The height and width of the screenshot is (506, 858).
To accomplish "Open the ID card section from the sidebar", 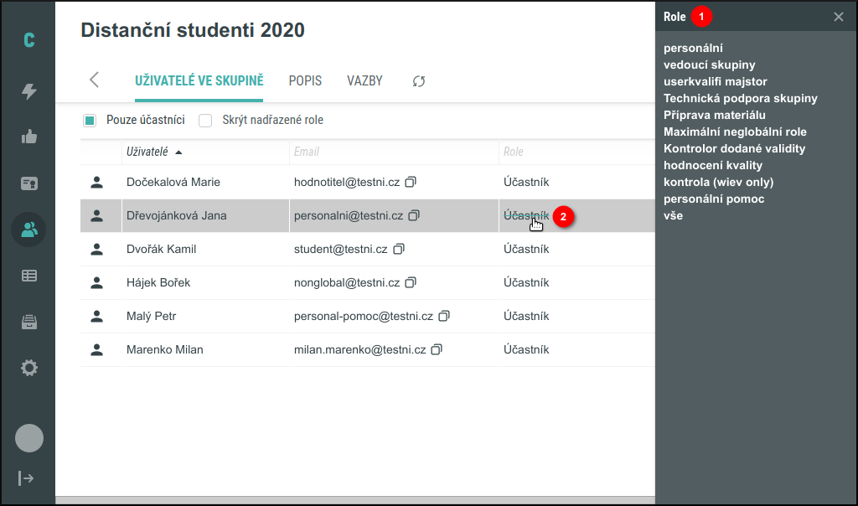I will pyautogui.click(x=28, y=183).
